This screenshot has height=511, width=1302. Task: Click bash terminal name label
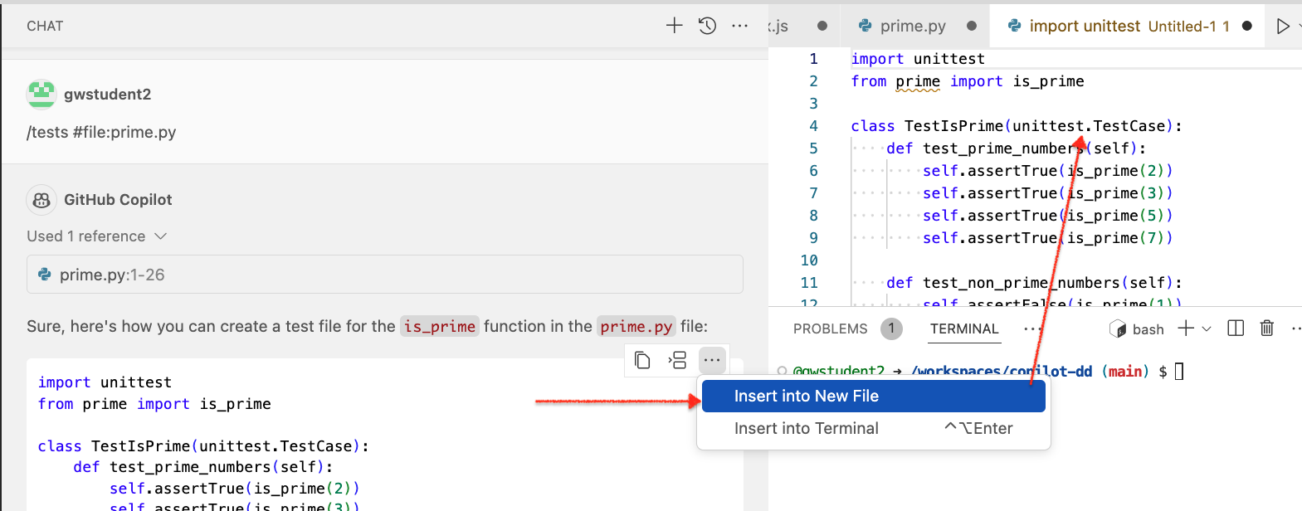(x=1148, y=329)
